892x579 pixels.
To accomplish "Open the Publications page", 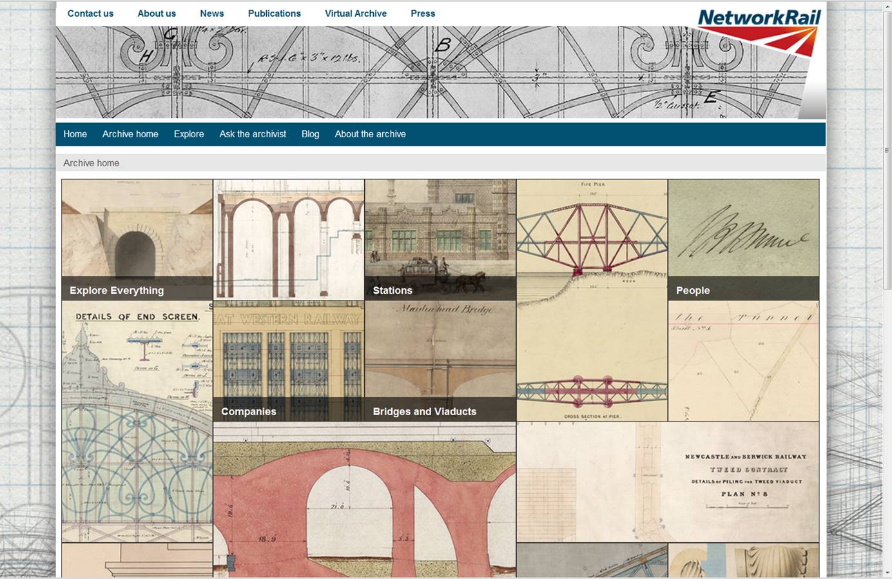I will [x=274, y=13].
